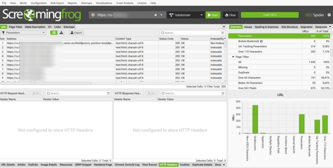Open filter options in HTTP Response Headers search
This screenshot has height=168, width=333.
click(x=223, y=93)
